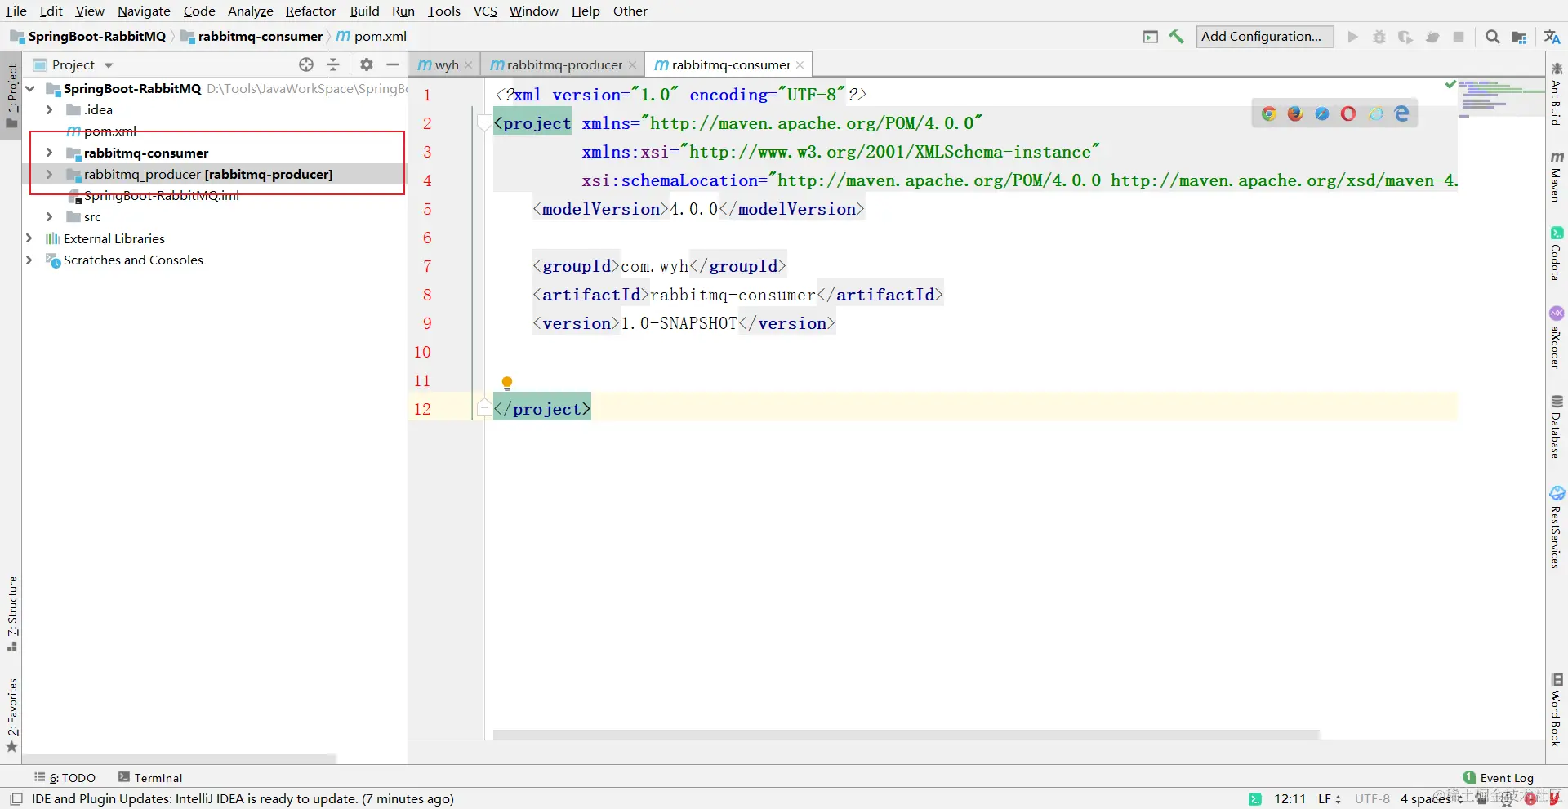Viewport: 1568px width, 809px height.
Task: Expand External Libraries node
Action: point(29,238)
